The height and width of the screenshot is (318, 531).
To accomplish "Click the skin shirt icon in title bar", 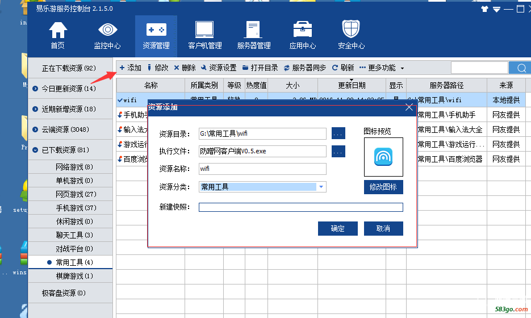I will click(x=484, y=9).
